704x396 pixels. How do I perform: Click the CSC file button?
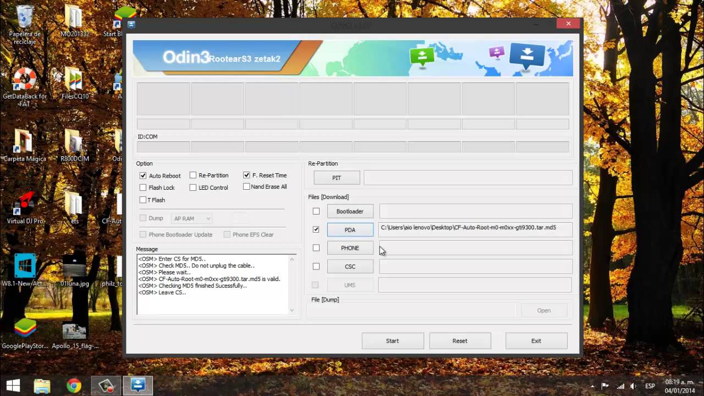coord(350,267)
